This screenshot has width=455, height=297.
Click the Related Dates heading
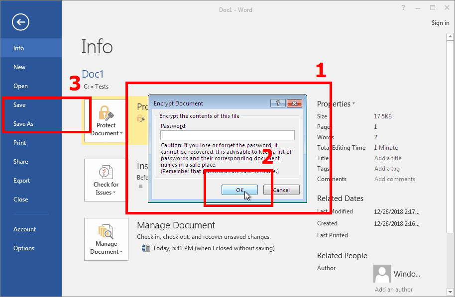pos(340,198)
